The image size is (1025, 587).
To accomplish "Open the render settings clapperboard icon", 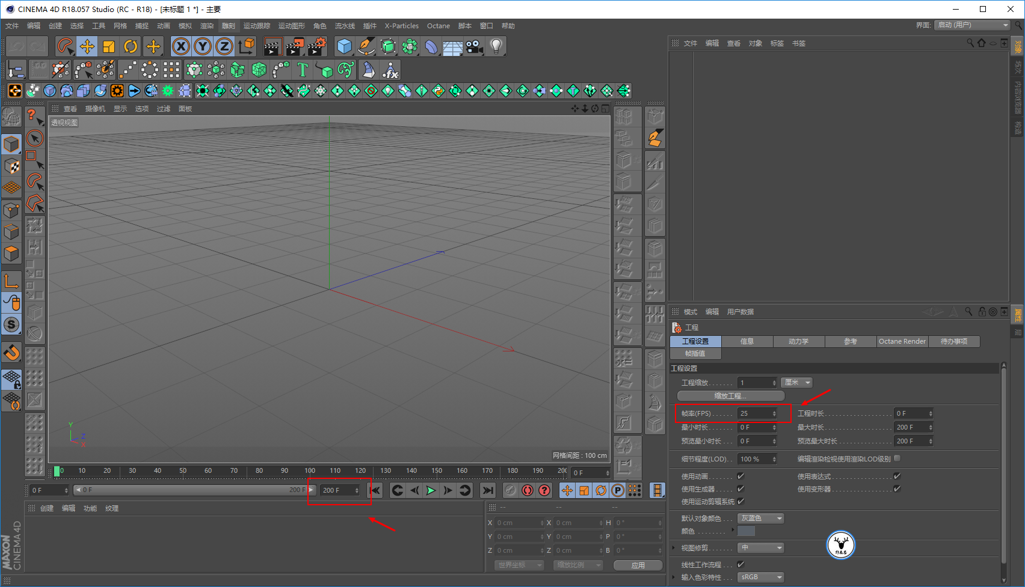I will tap(316, 46).
